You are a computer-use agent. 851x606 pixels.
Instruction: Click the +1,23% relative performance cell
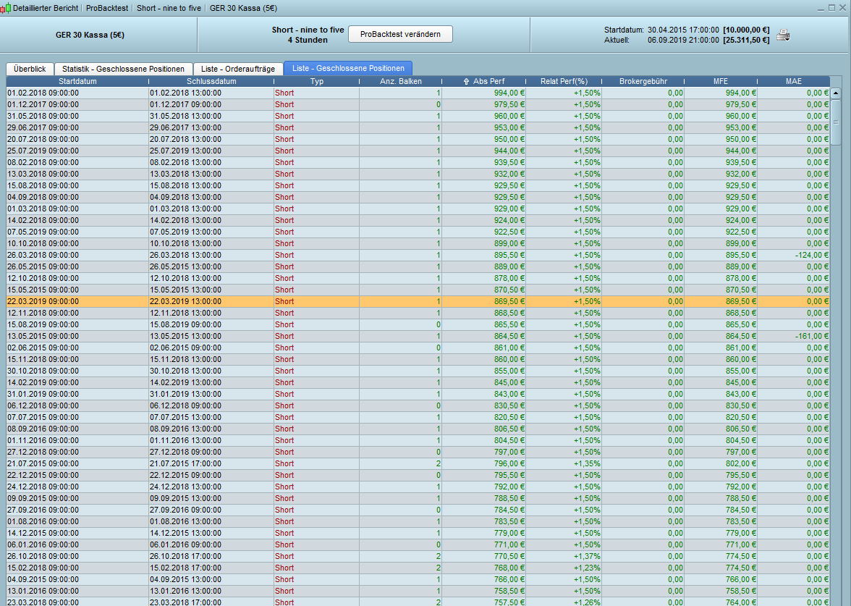(x=587, y=568)
